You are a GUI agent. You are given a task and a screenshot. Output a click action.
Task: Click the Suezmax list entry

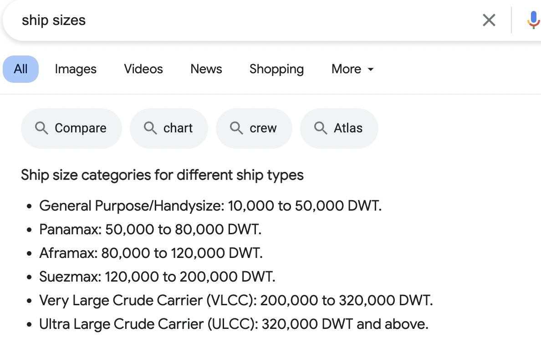157,277
